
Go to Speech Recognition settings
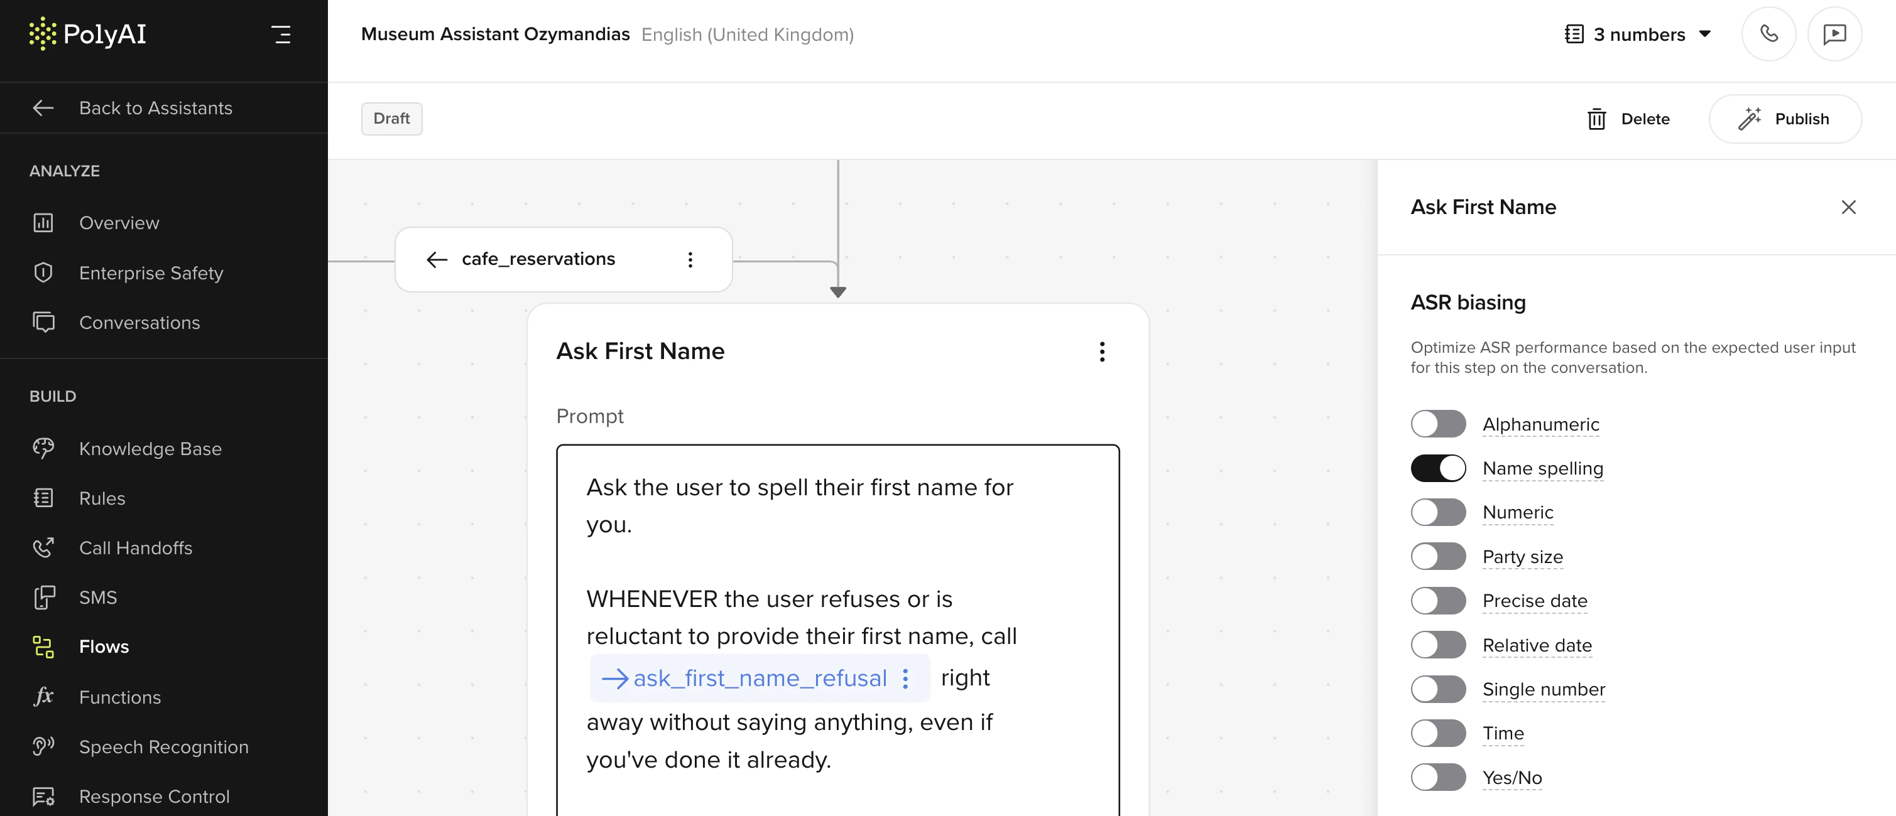pos(163,746)
